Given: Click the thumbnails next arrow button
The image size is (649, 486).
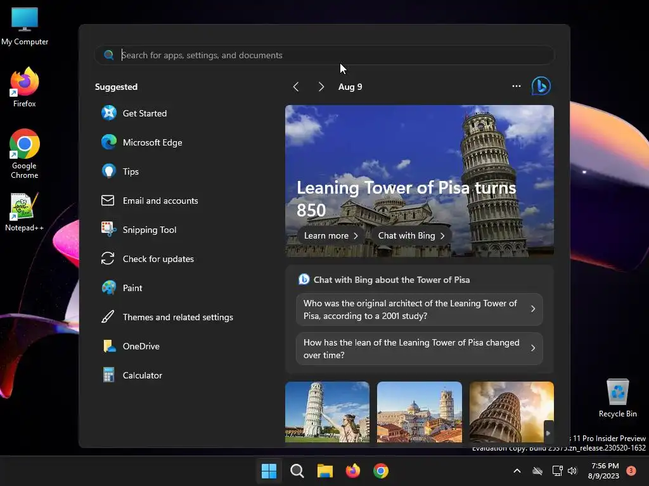Looking at the screenshot, I should [548, 433].
